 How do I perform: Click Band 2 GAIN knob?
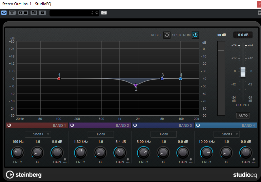click(x=120, y=152)
